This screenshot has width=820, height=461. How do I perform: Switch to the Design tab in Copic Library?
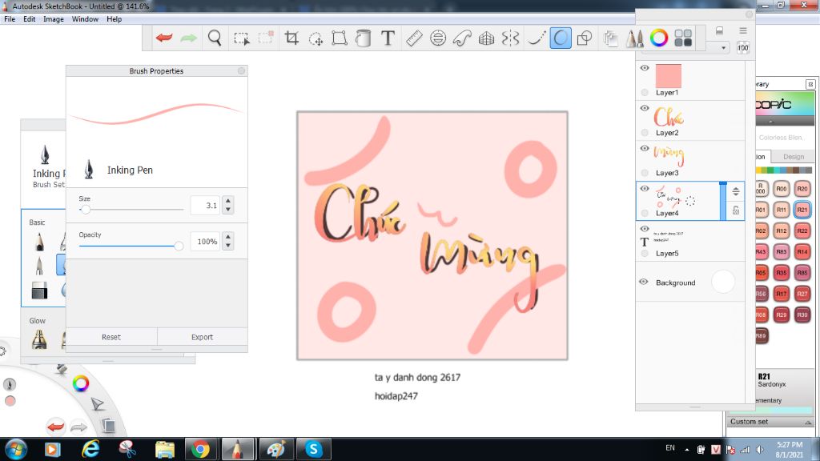[794, 157]
